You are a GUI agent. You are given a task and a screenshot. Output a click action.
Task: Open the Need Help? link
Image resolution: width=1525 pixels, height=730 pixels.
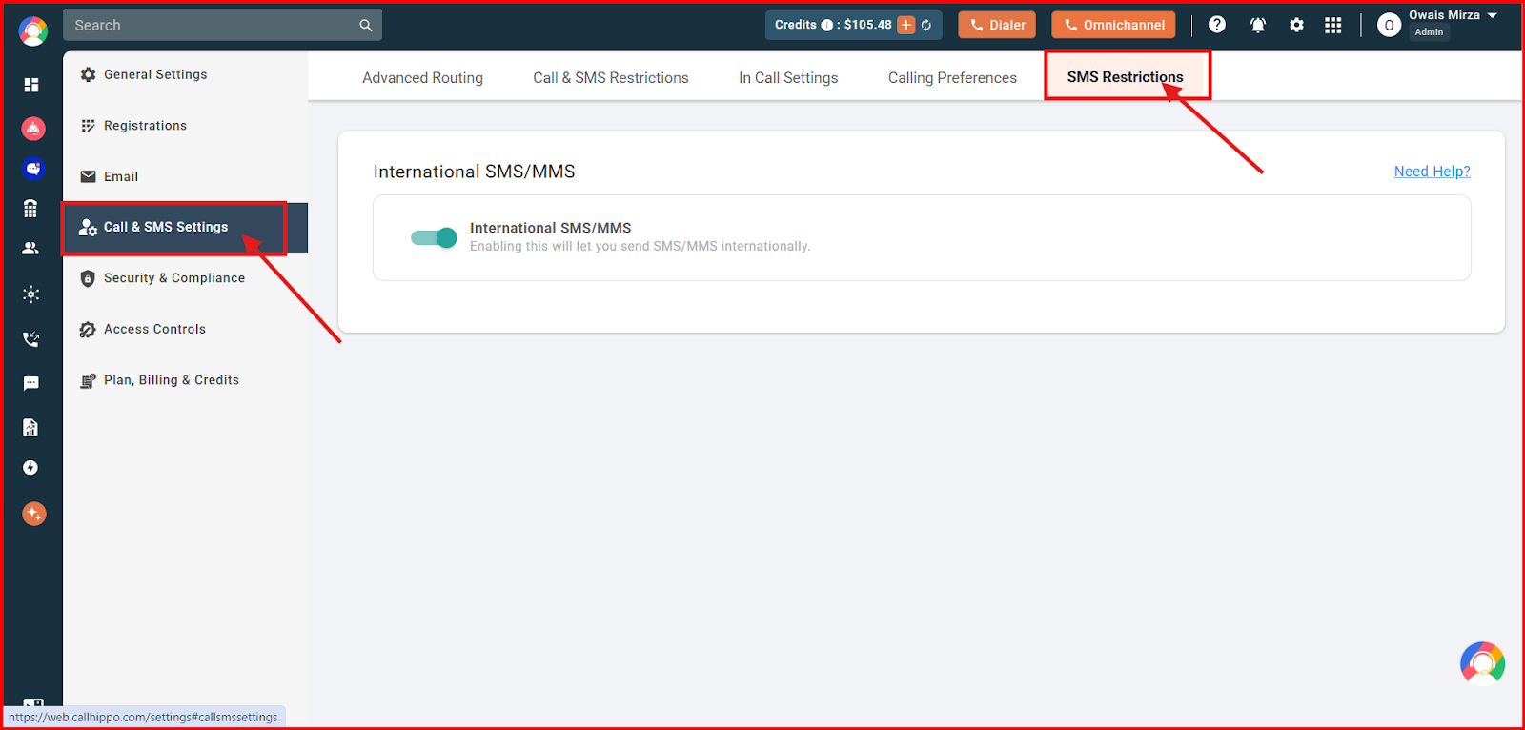pos(1432,172)
